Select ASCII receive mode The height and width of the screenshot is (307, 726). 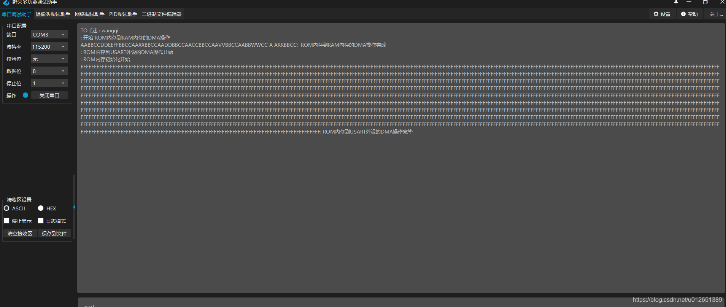pyautogui.click(x=6, y=208)
